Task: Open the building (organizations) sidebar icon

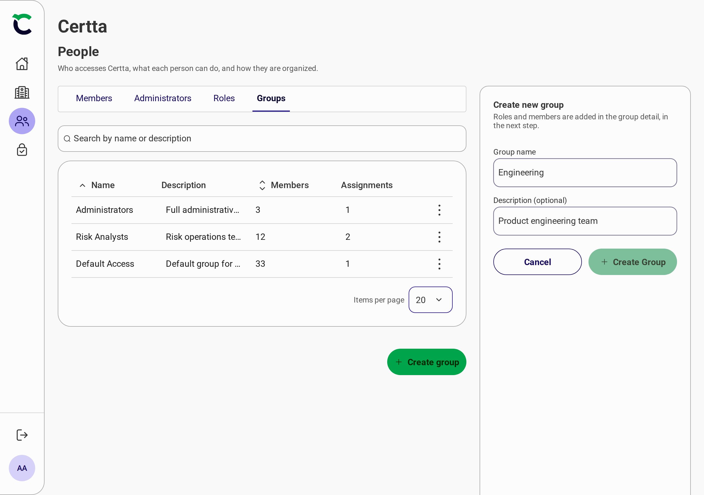Action: [x=22, y=92]
